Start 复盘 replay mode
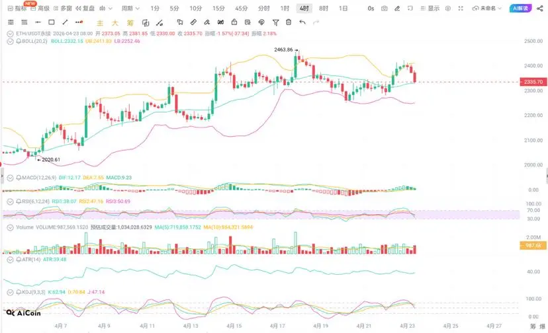This screenshot has height=333, width=548. 85,8
